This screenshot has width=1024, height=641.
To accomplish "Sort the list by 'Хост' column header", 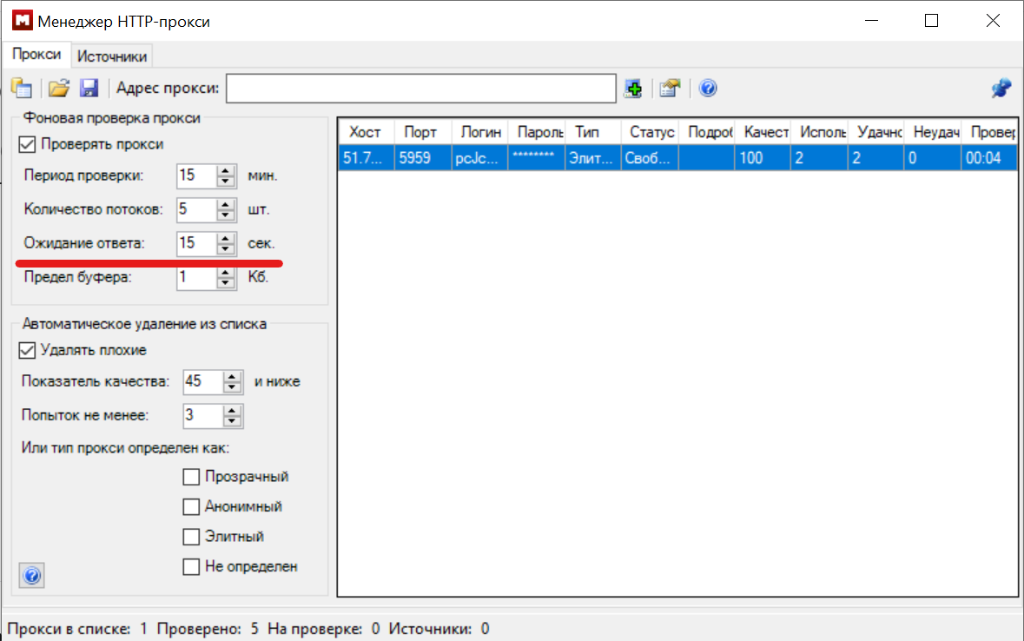I will (365, 132).
